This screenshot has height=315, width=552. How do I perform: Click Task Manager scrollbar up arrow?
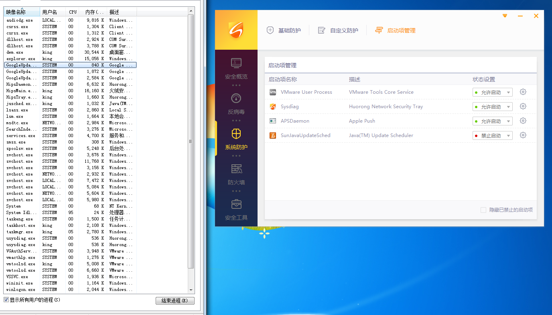tap(191, 11)
